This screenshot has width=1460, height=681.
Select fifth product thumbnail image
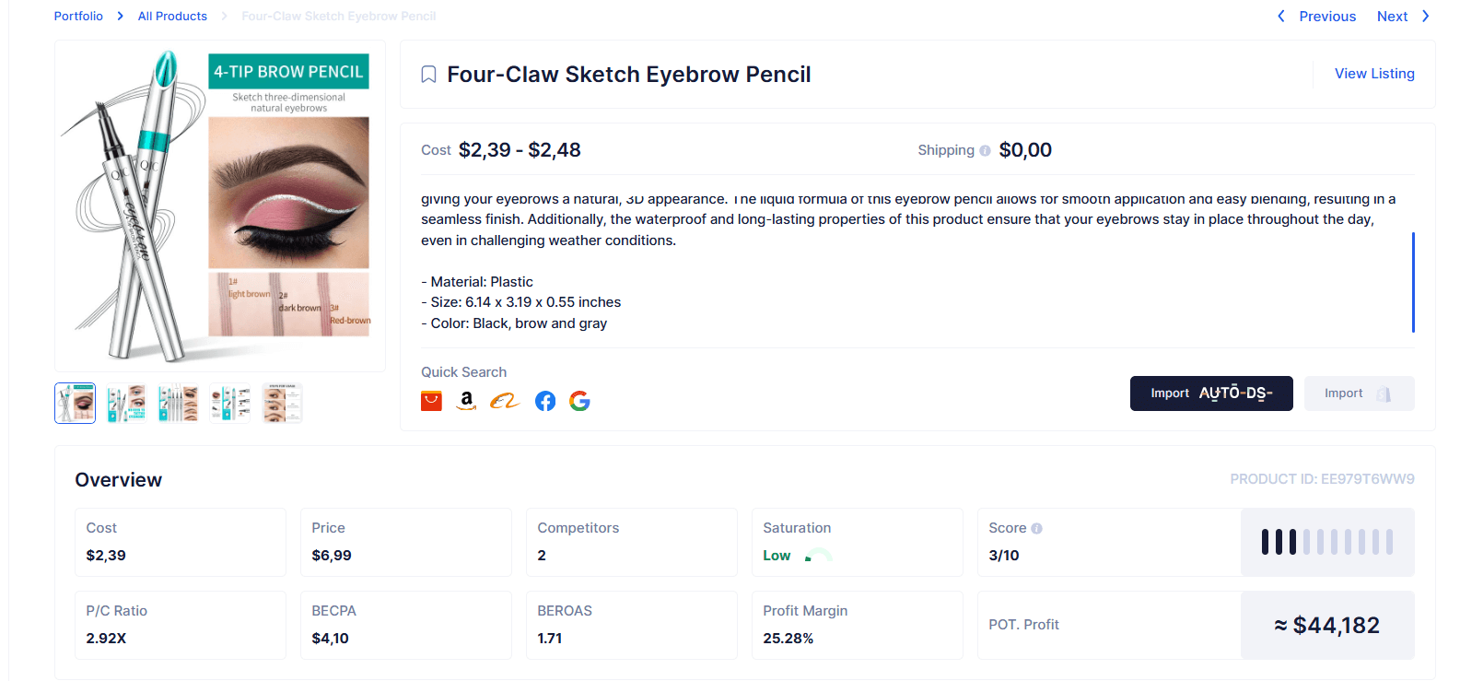(x=282, y=404)
